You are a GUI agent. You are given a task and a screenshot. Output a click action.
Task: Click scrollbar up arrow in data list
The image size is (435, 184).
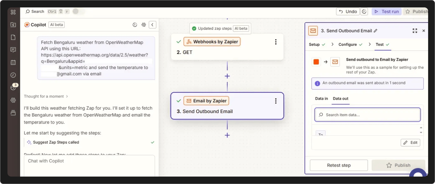(x=421, y=128)
